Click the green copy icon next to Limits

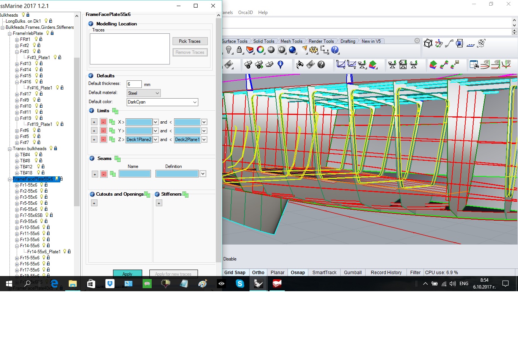[x=115, y=111]
